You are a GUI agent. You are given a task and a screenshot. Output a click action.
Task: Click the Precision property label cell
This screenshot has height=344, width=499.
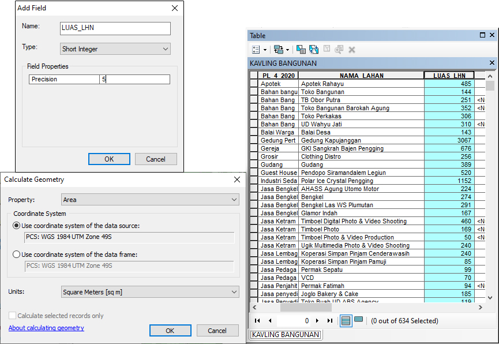(64, 79)
